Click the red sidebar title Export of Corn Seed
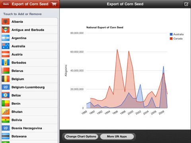Screen dimensions: 191x143 (30, 4)
